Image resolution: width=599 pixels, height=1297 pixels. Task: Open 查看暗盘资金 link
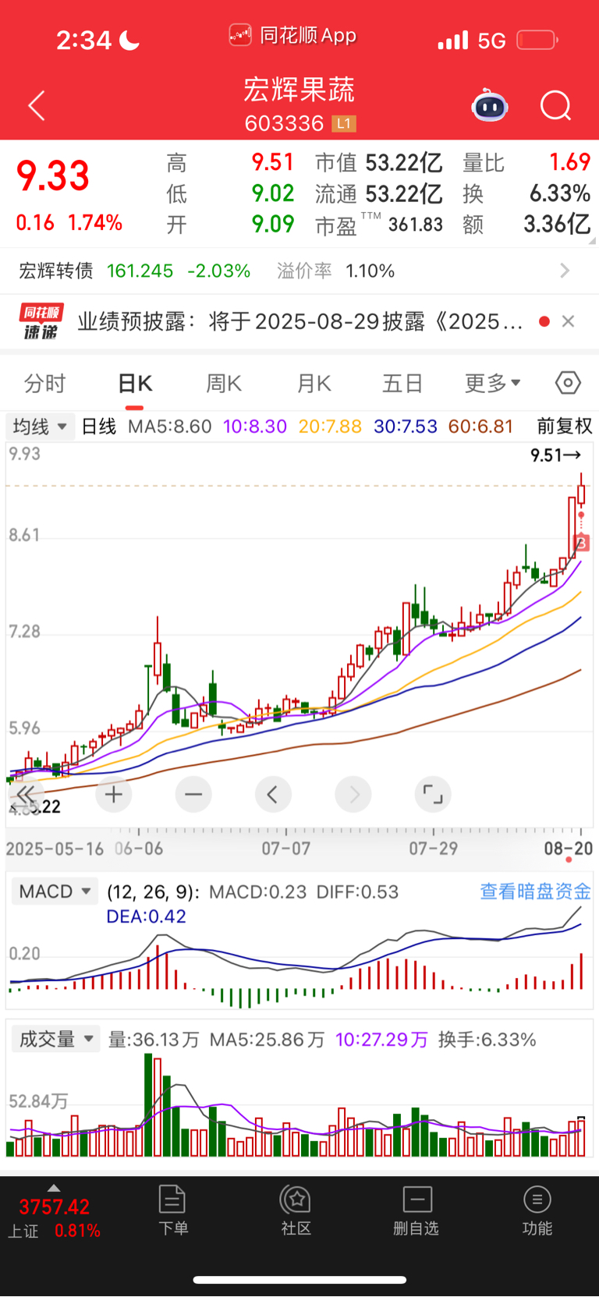(535, 891)
